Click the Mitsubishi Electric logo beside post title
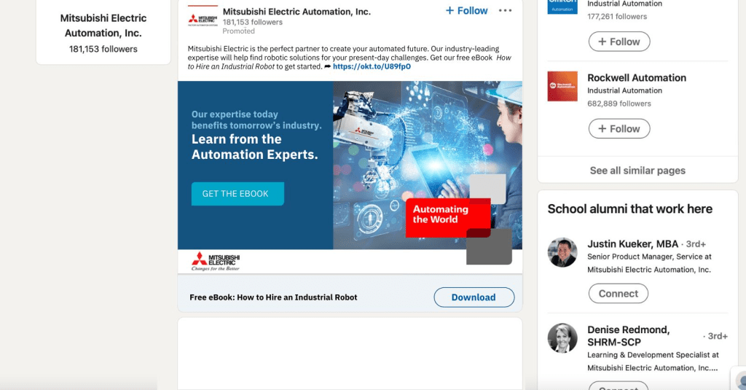The image size is (746, 390). tap(203, 20)
